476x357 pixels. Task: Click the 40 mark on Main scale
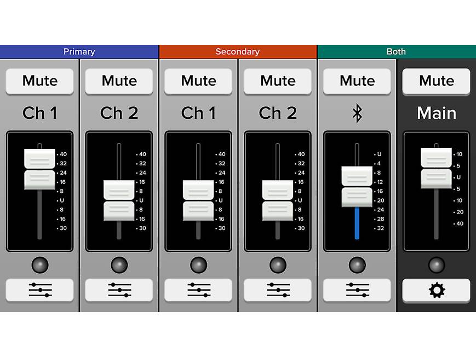pyautogui.click(x=458, y=224)
